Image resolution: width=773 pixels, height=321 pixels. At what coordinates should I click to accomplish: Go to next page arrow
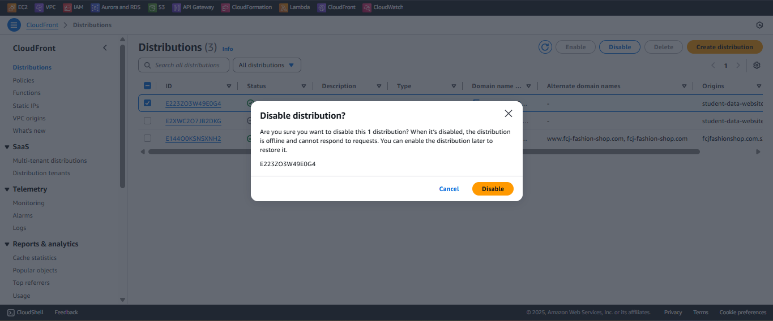[738, 66]
